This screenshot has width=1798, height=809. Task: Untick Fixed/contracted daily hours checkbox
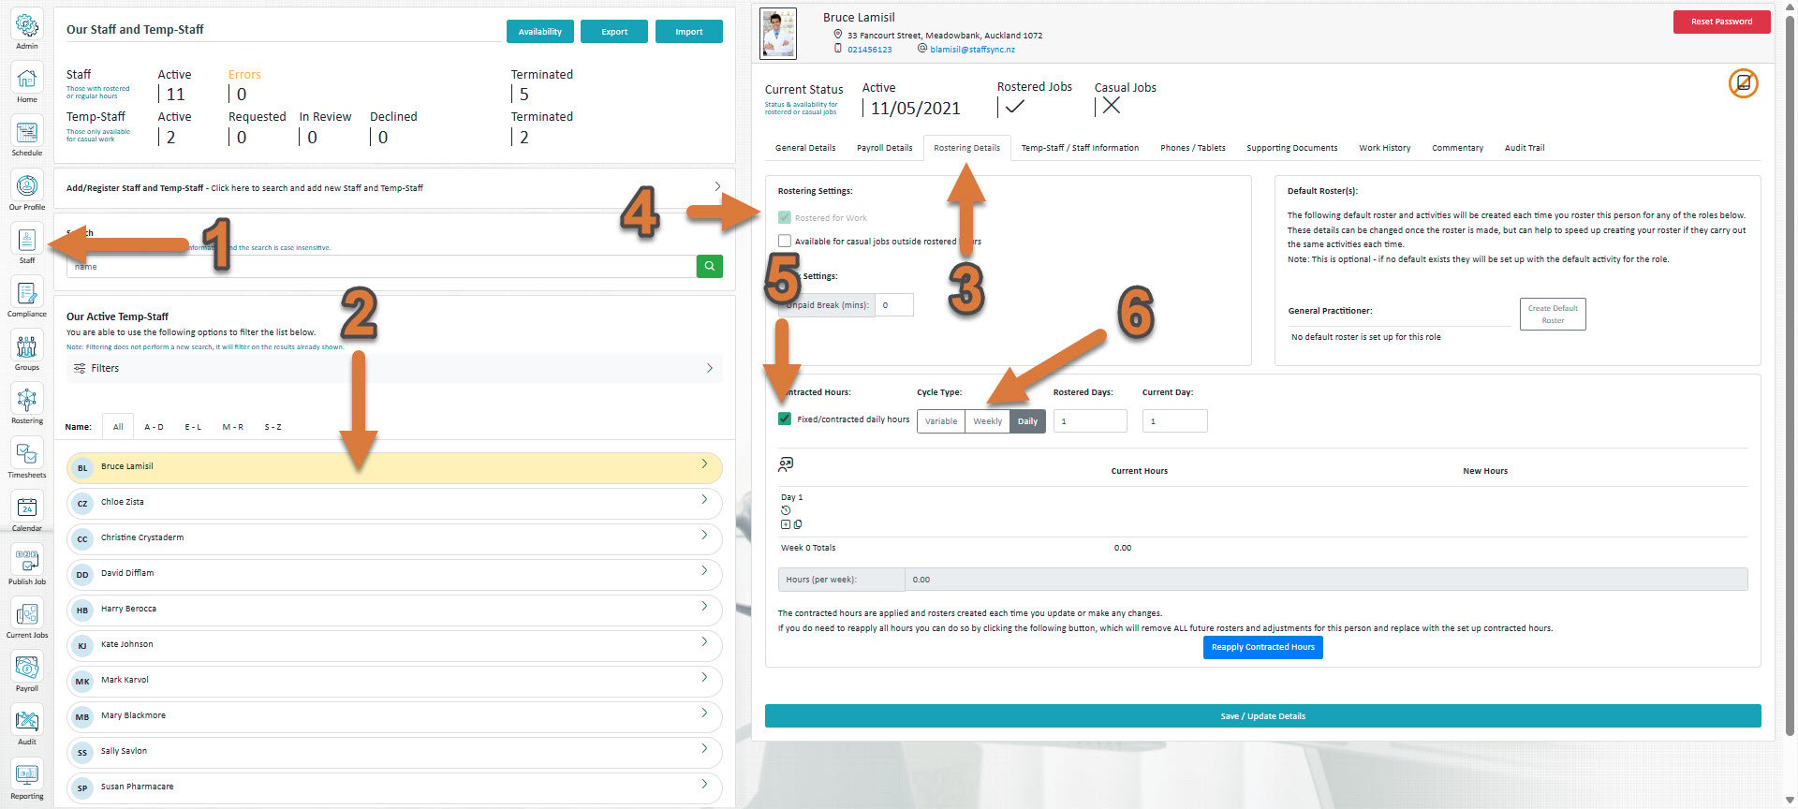click(785, 419)
